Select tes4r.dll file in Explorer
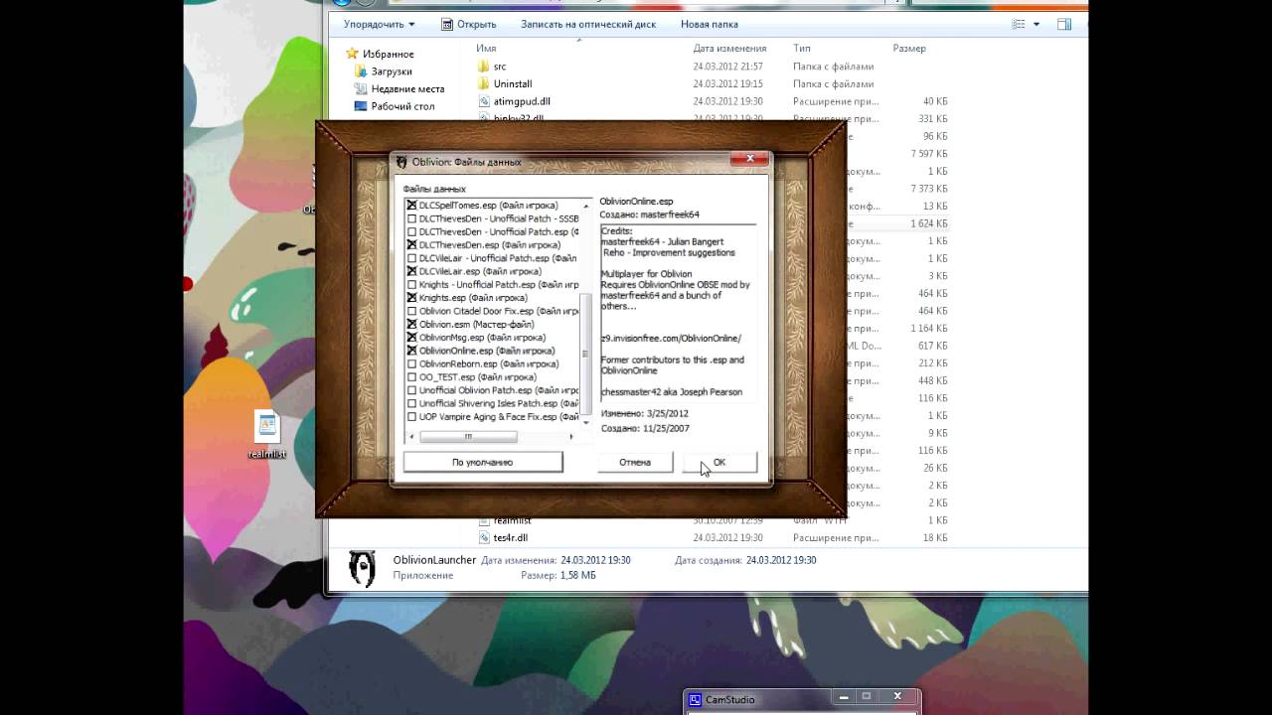This screenshot has width=1272, height=715. tap(511, 538)
